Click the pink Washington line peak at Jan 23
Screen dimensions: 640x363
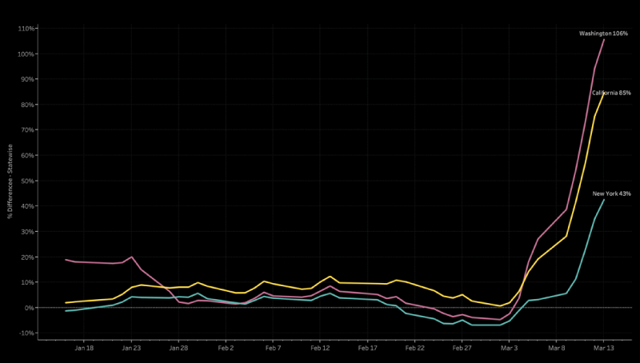[x=131, y=257]
